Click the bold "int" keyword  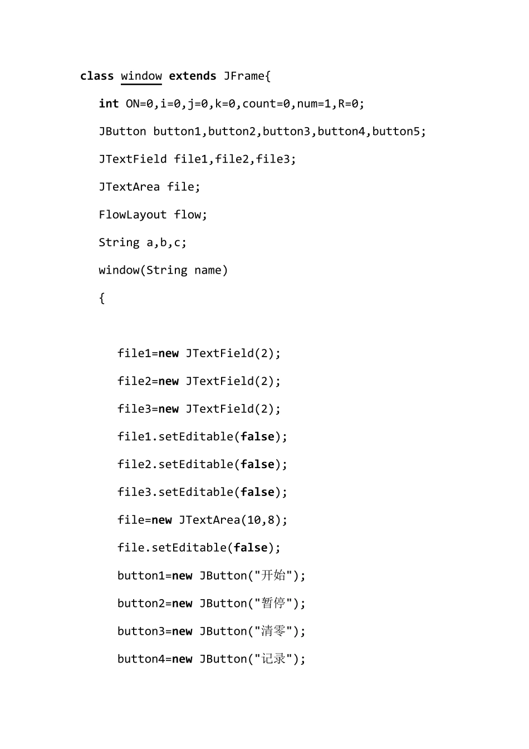point(109,104)
